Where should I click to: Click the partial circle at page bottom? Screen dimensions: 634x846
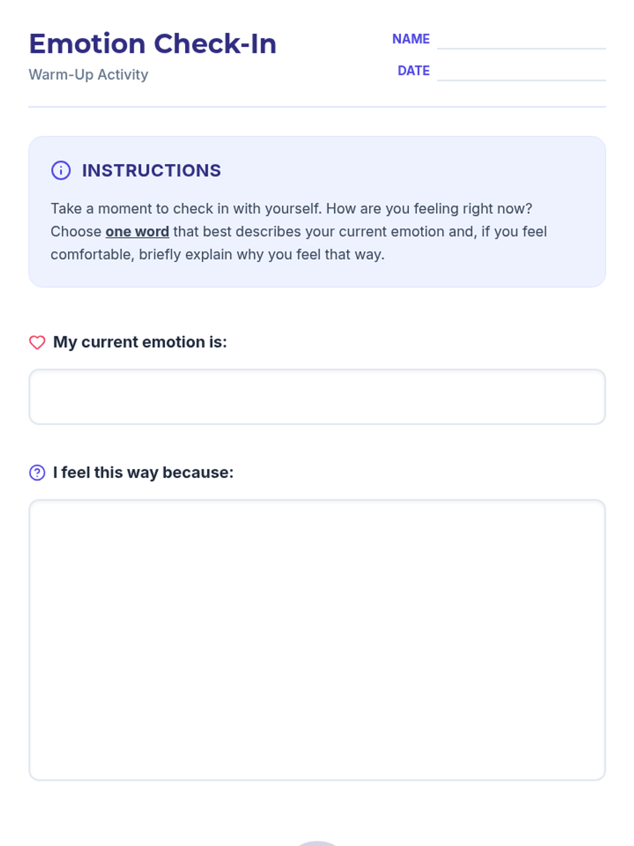[317, 843]
